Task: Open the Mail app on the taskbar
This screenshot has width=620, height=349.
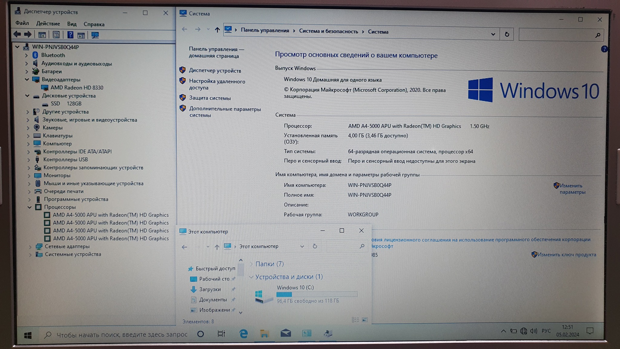Action: [285, 333]
